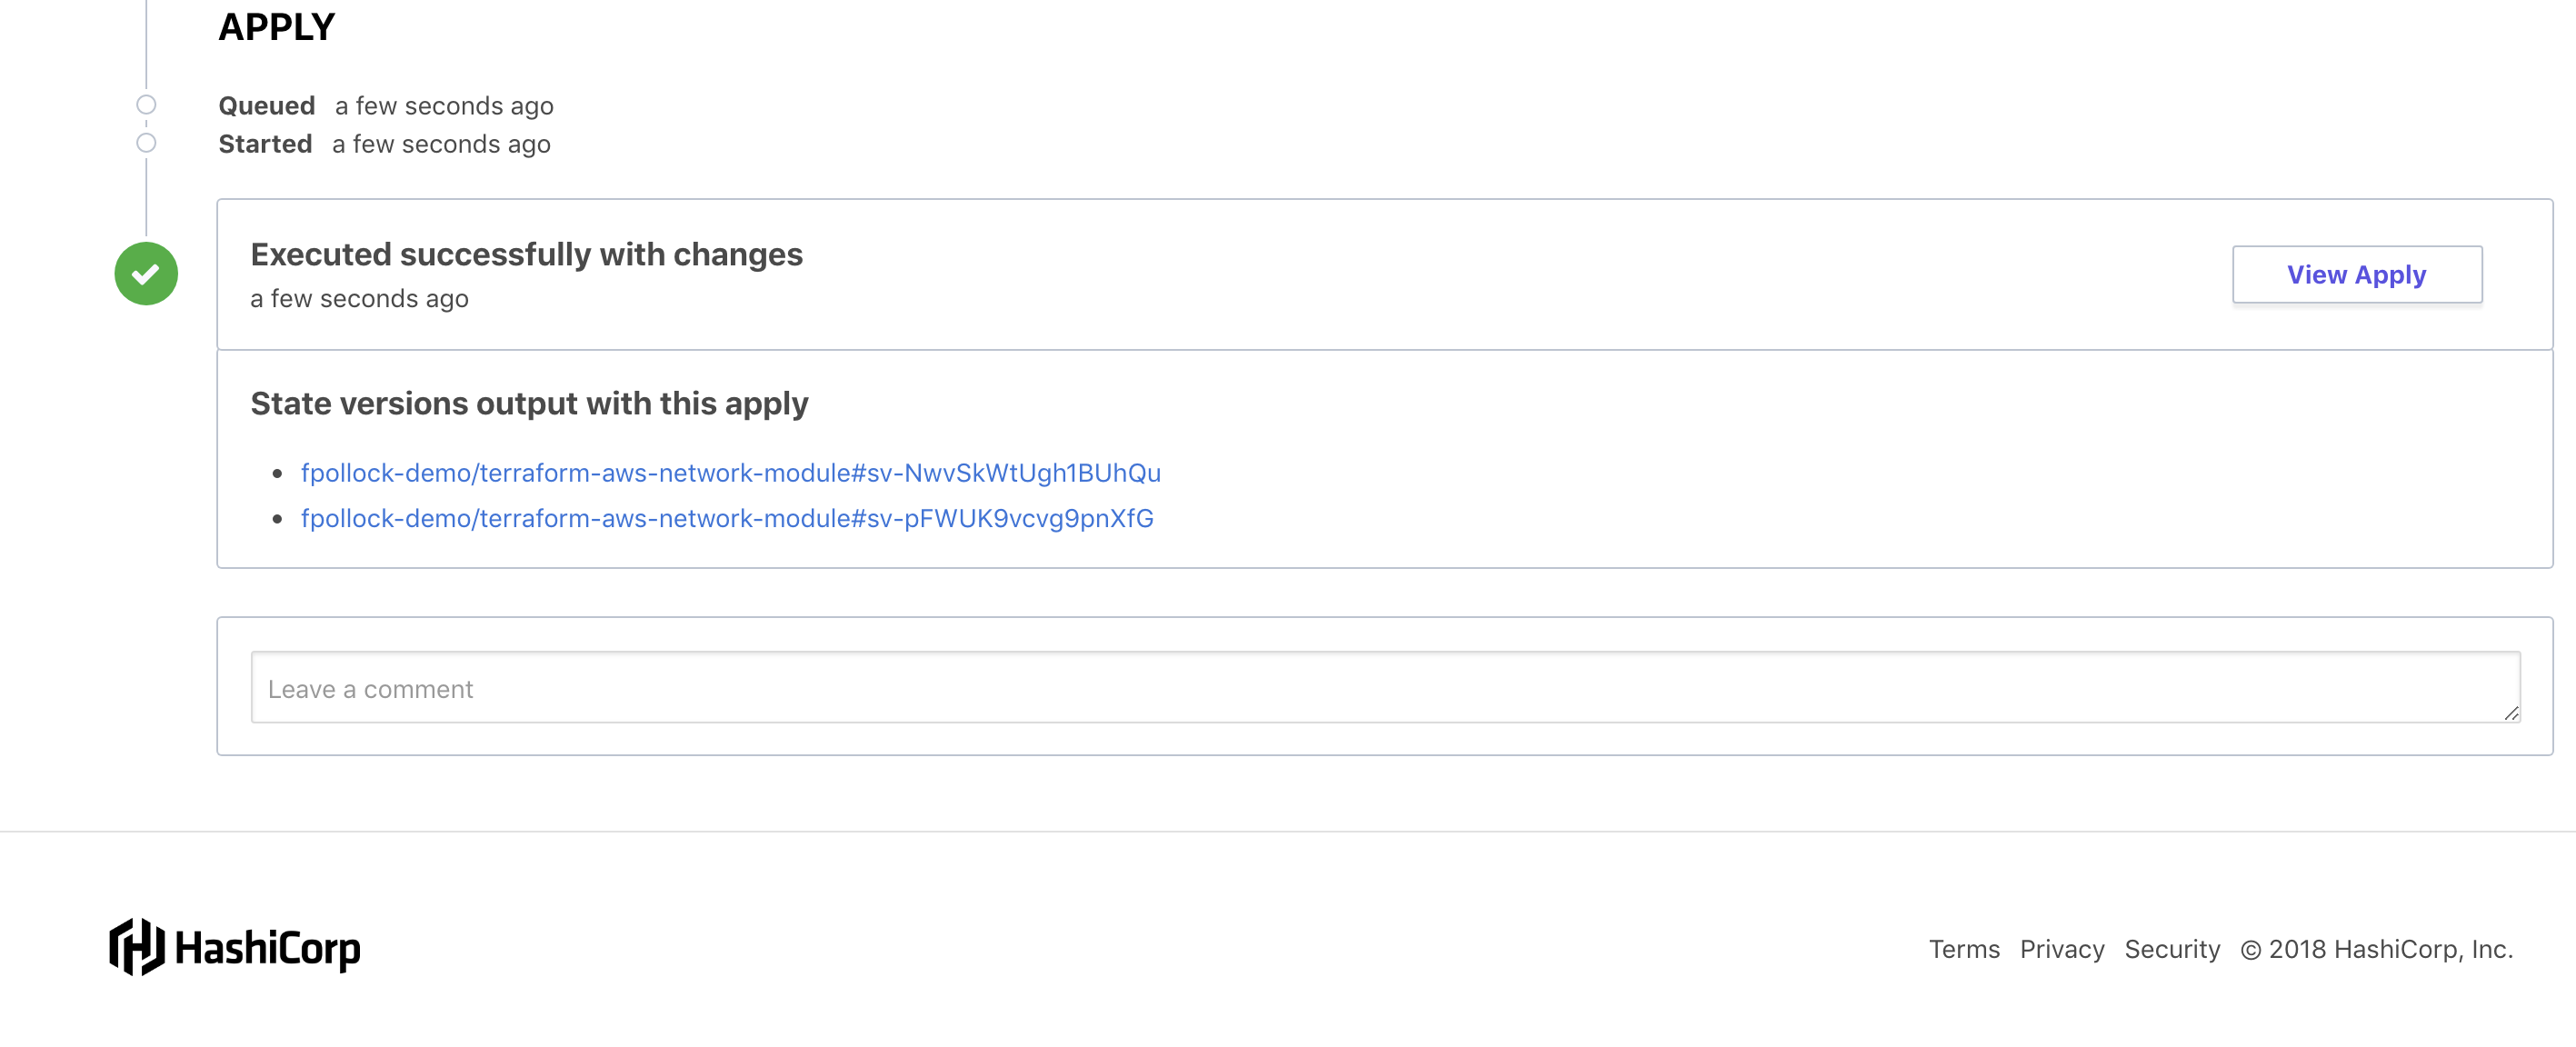This screenshot has width=2576, height=1047.
Task: Open state version sv-pFWUK9vcvg9pnXfG link
Action: [x=727, y=518]
